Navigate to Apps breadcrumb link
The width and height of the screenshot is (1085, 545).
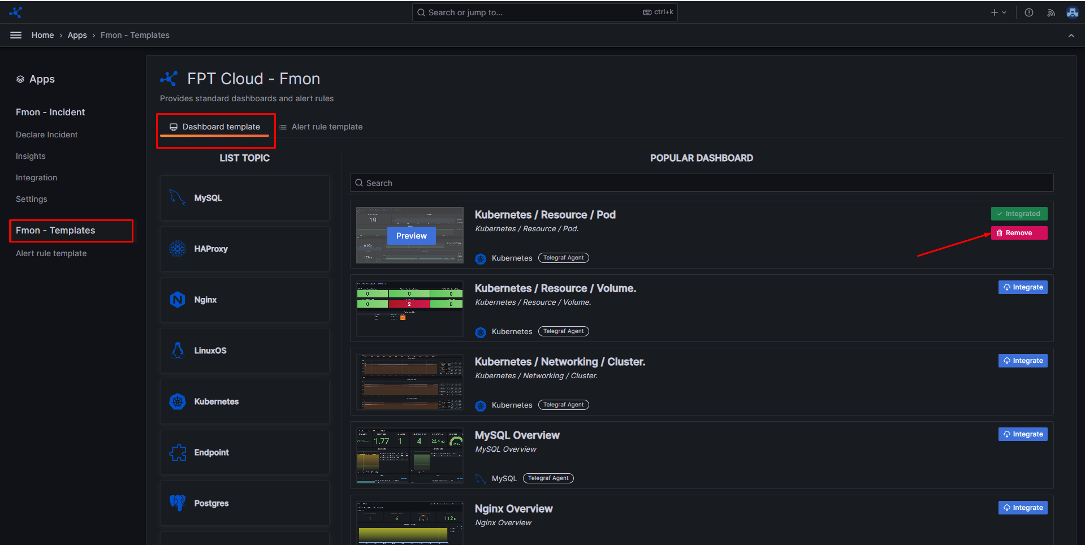pyautogui.click(x=77, y=35)
